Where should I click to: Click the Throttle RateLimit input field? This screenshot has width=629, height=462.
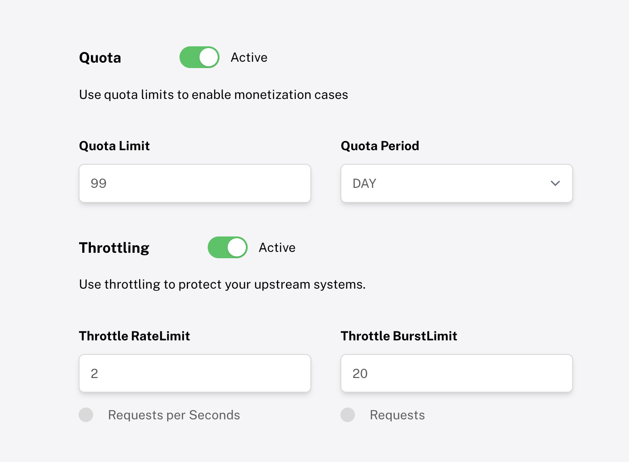coord(195,373)
